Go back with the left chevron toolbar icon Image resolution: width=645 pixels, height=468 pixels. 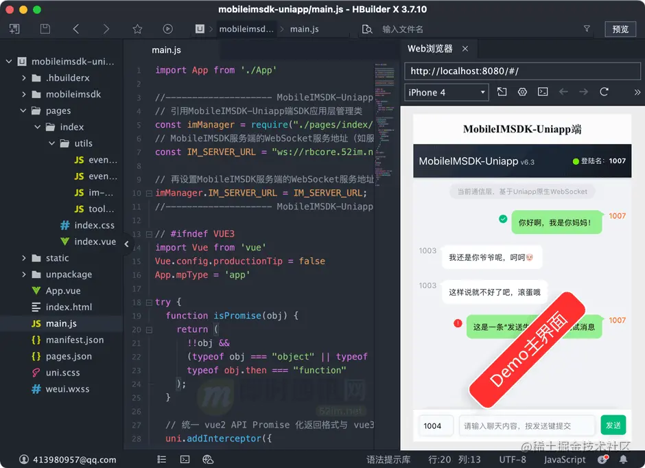tap(75, 29)
